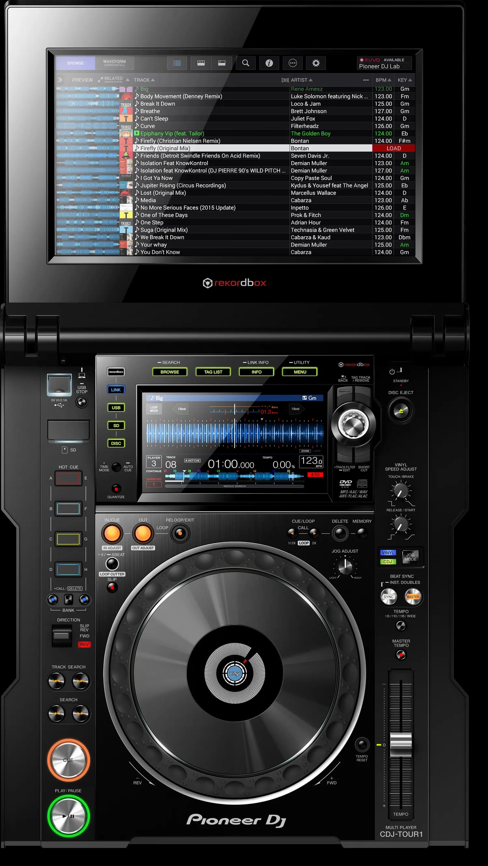The height and width of the screenshot is (866, 488).
Task: Select the BROWSE tab on touchscreen
Action: click(x=75, y=63)
